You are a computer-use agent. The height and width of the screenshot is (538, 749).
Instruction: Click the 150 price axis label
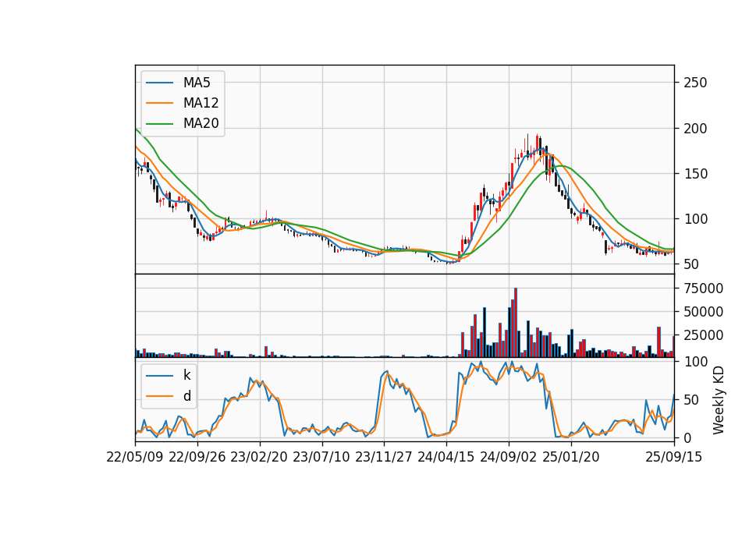pos(695,174)
